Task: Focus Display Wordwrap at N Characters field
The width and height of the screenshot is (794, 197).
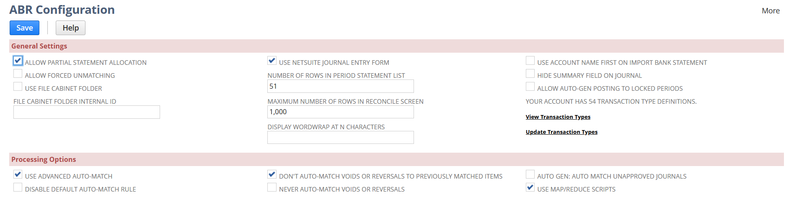Action: coord(340,138)
